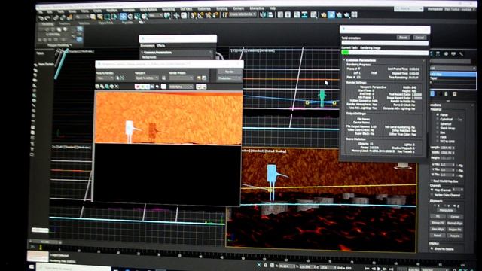Click the Fit alignment button

pos(438,217)
